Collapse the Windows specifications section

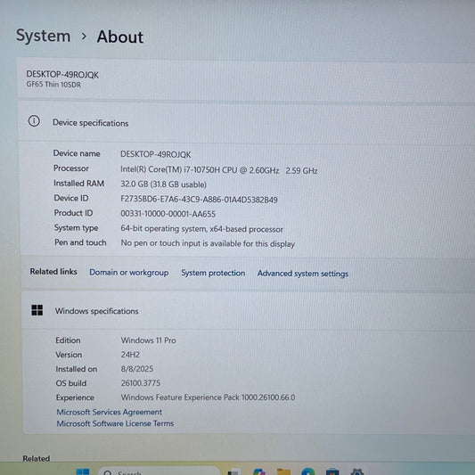pyautogui.click(x=249, y=311)
